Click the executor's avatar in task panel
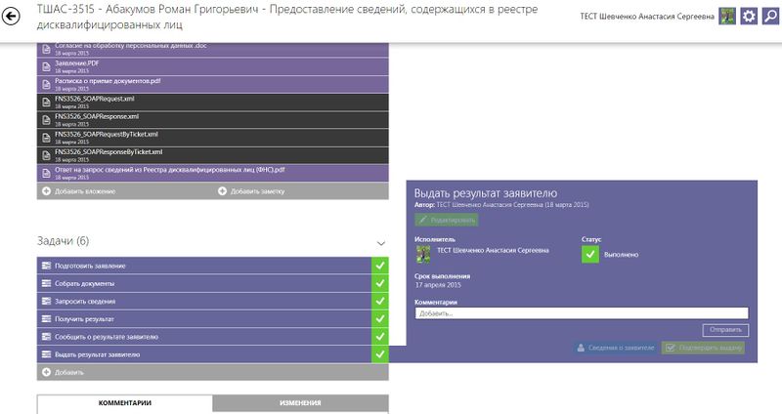The image size is (782, 414). (423, 254)
